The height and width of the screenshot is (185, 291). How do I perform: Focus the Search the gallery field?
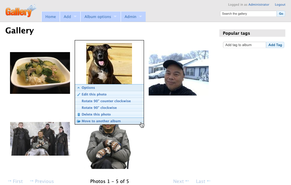[248, 14]
